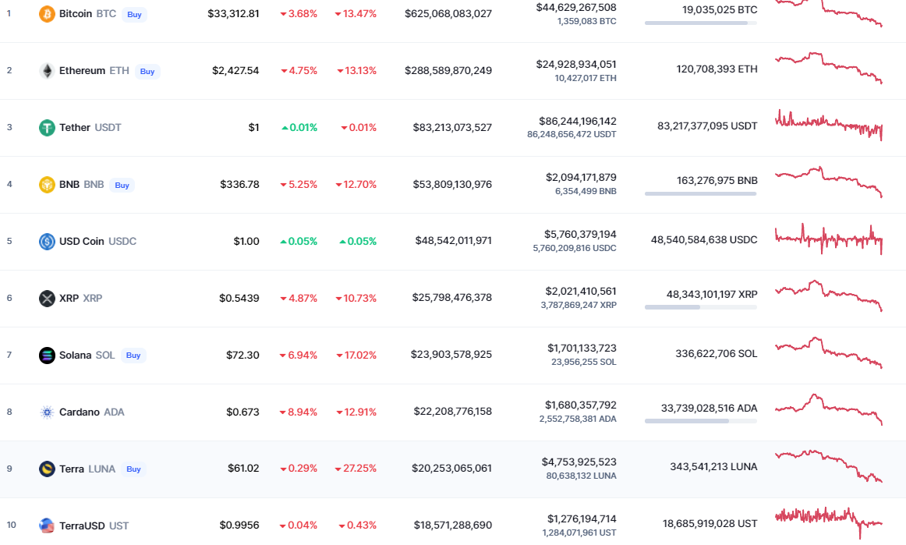The image size is (906, 545).
Task: Click BNB circulating supply progress bar
Action: [x=700, y=193]
